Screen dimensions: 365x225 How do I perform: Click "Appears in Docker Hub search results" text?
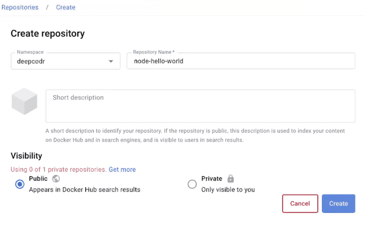85,190
